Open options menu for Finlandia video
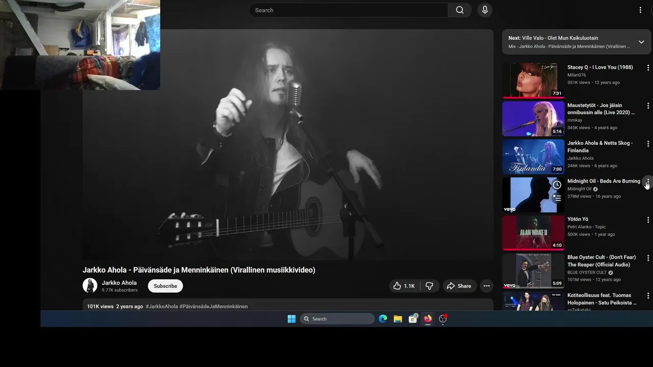 [x=648, y=144]
